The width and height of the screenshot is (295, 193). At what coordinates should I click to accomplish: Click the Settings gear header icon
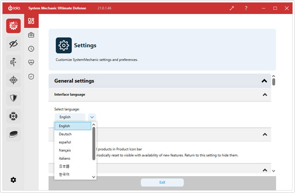pos(63,45)
